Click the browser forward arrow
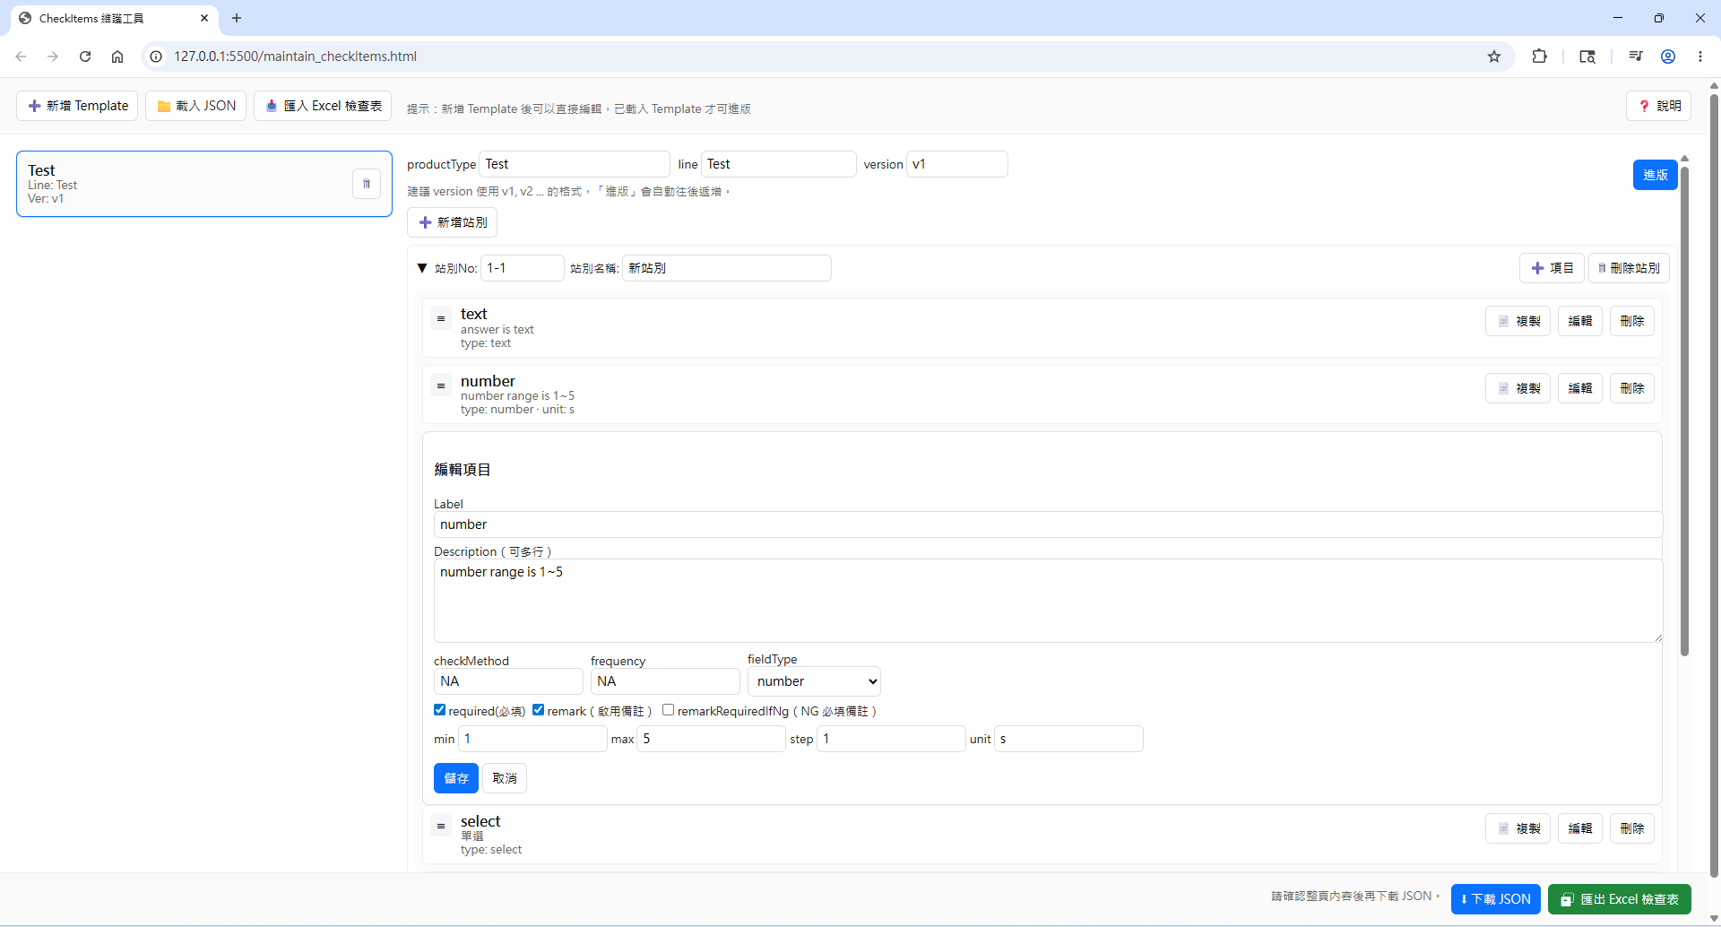Screen dimensions: 1721x927 click(x=53, y=56)
